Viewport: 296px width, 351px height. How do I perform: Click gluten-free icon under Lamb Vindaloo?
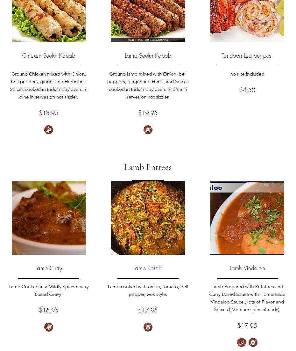click(x=253, y=342)
